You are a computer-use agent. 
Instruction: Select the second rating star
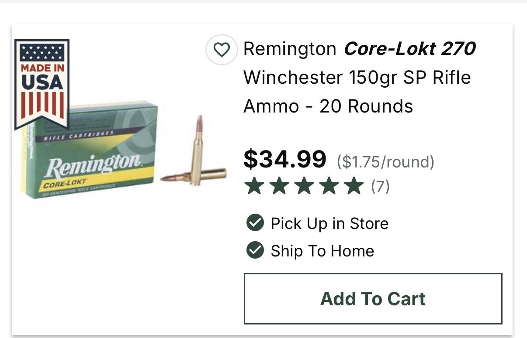(x=279, y=187)
